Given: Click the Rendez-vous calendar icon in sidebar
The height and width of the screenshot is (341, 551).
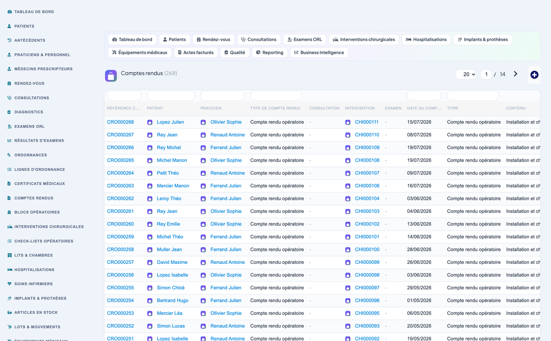Looking at the screenshot, I should click(10, 84).
